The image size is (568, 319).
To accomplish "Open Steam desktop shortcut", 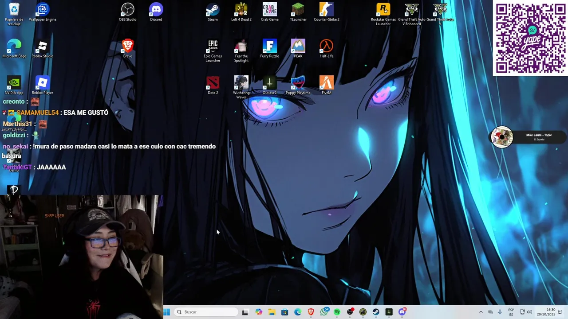I will [x=213, y=12].
